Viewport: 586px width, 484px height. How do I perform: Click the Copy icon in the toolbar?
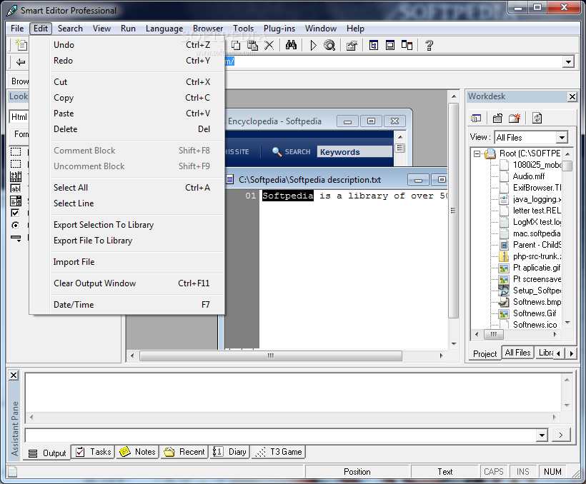coord(235,45)
